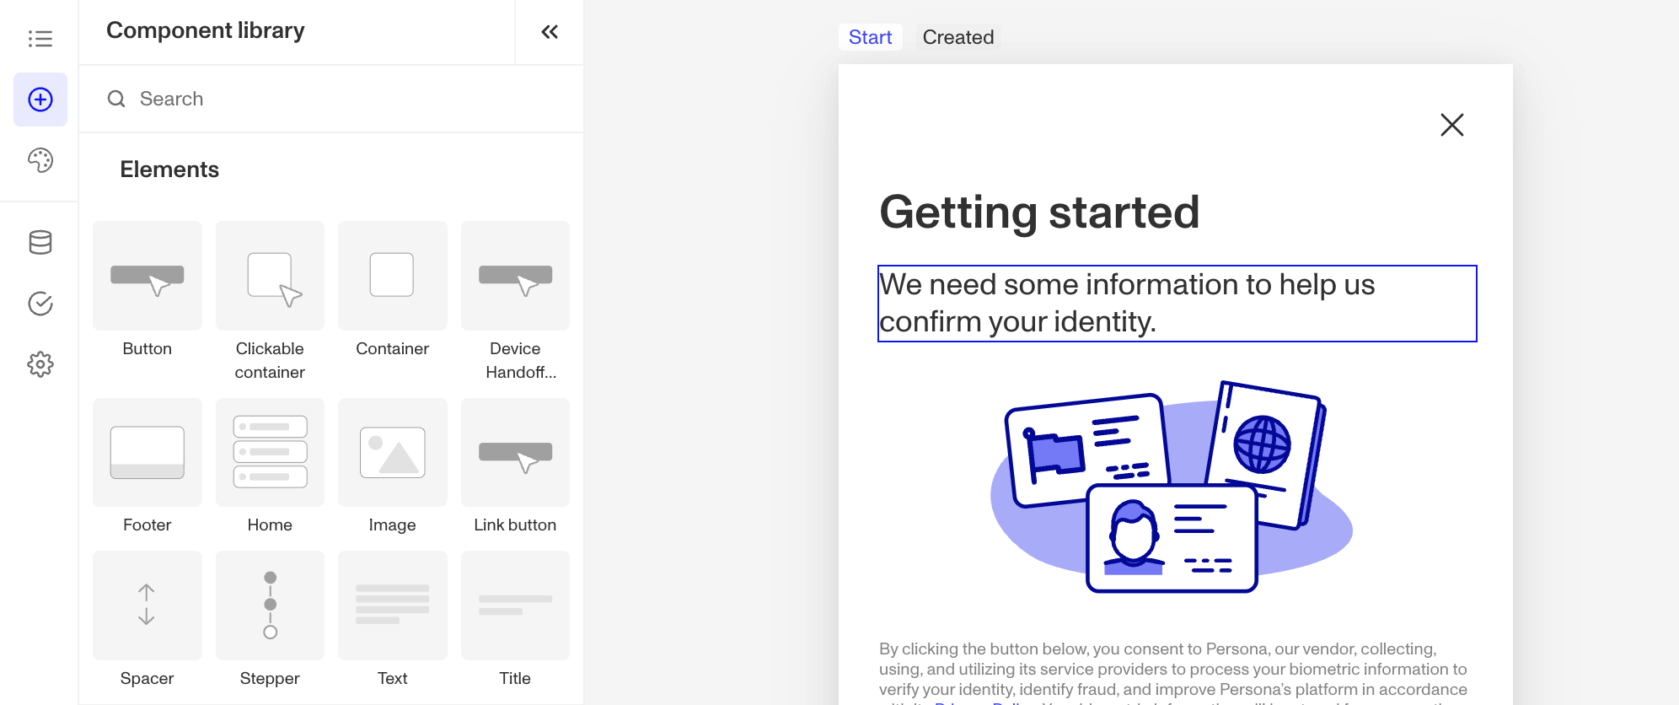Select the add component plus icon
This screenshot has width=1679, height=705.
coord(40,100)
